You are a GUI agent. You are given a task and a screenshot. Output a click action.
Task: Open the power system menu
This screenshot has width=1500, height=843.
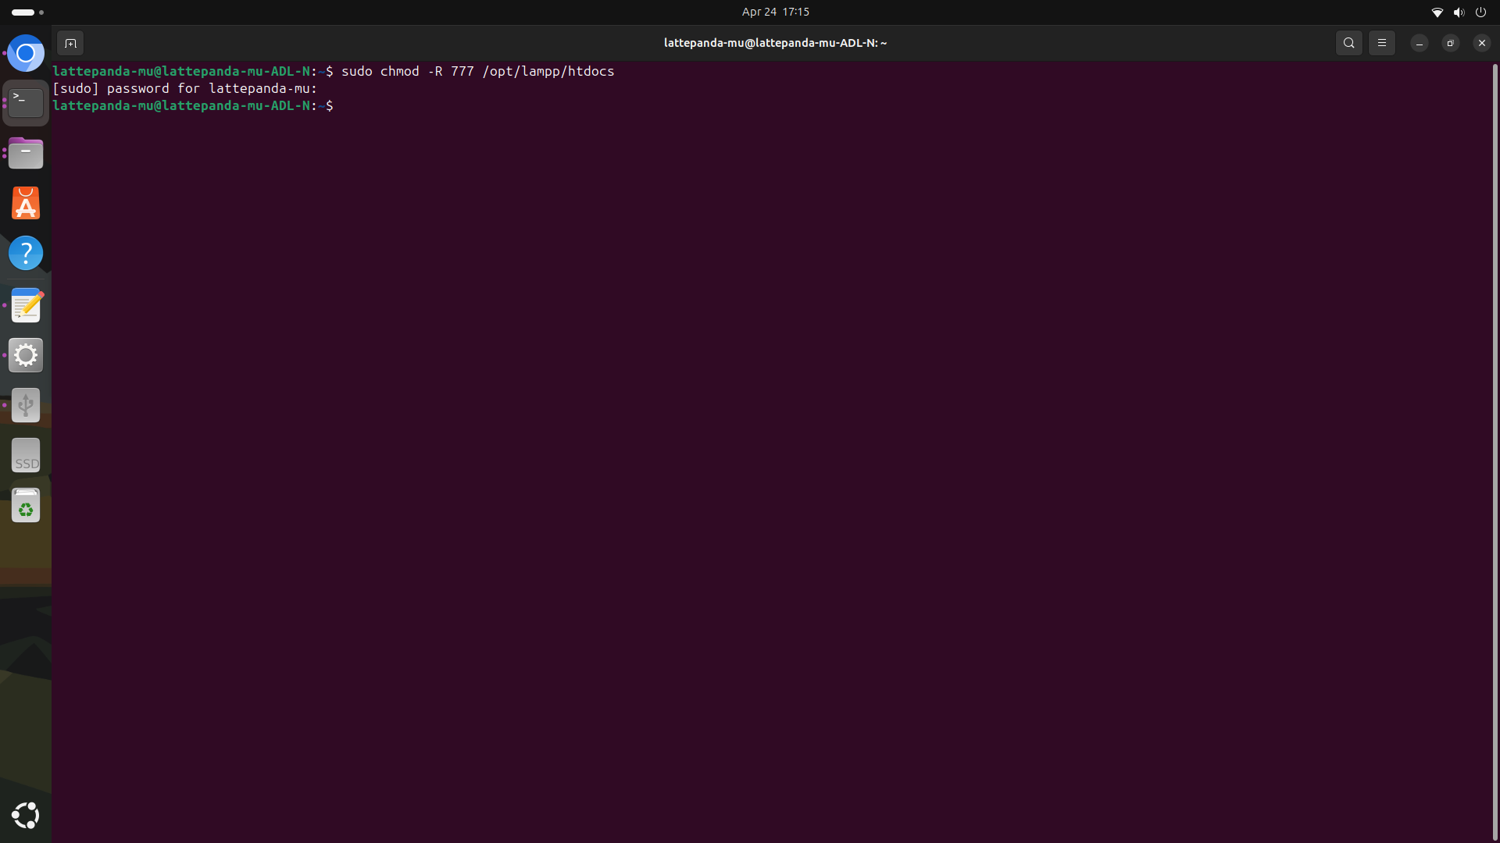(x=1480, y=12)
